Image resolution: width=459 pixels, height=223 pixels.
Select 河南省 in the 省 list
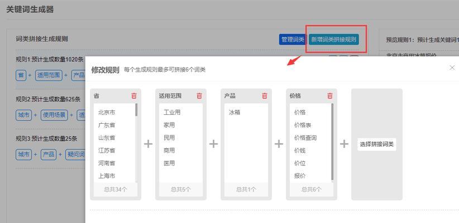coord(107,163)
